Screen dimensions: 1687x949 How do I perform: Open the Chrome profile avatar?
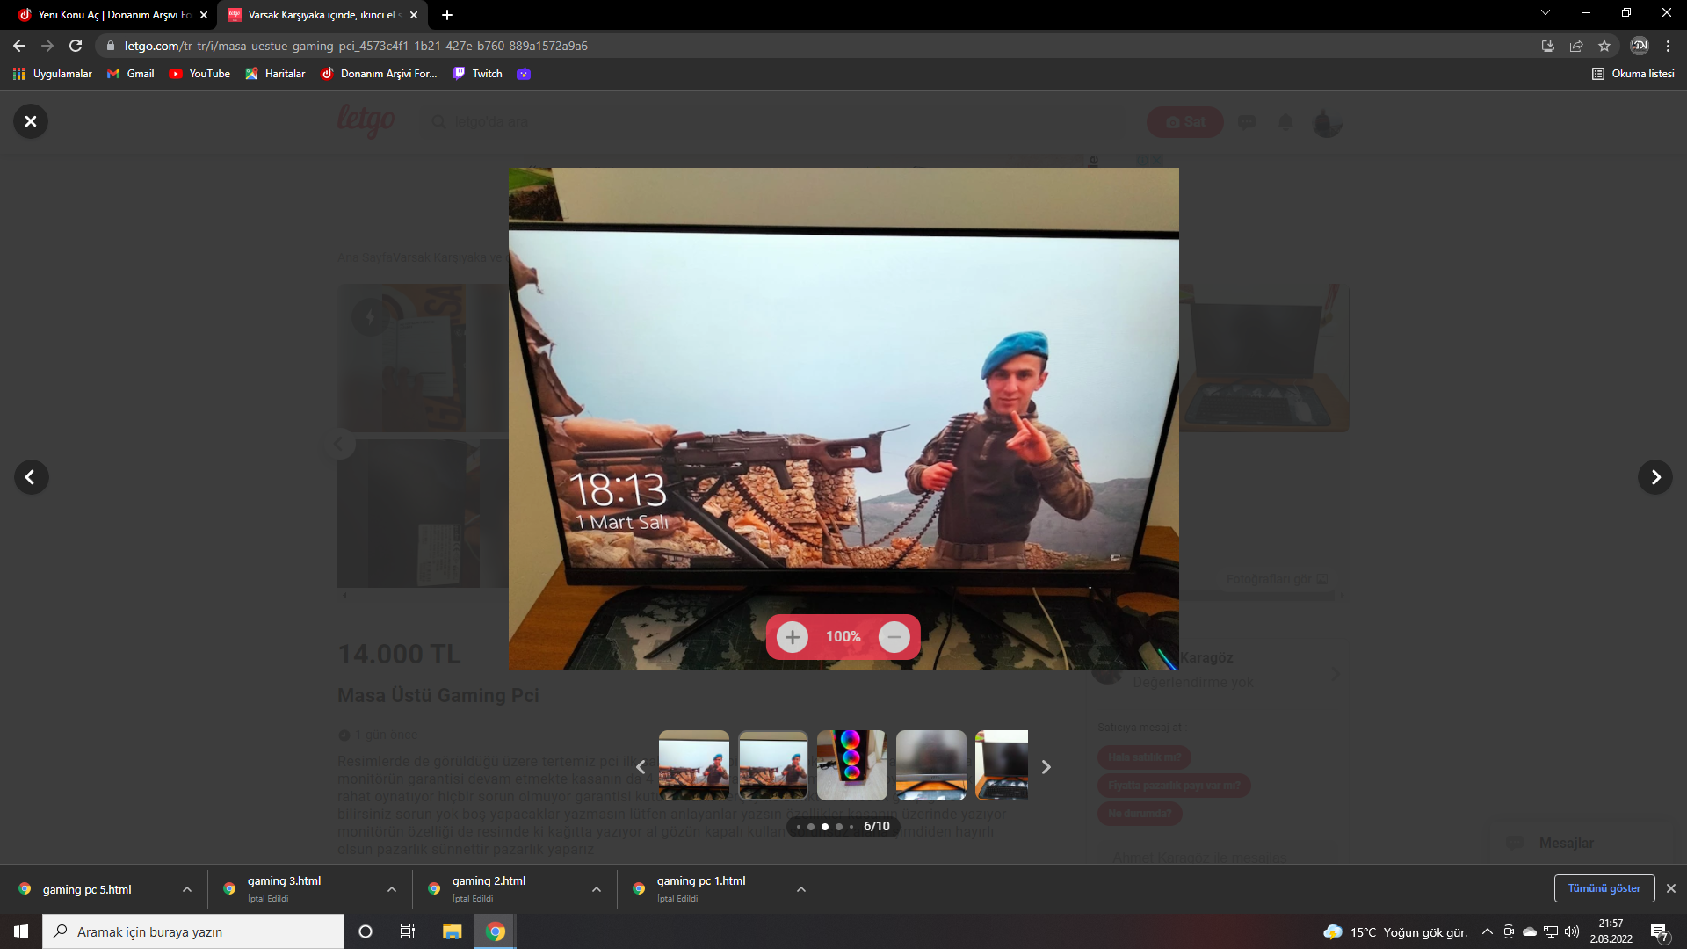1640,46
